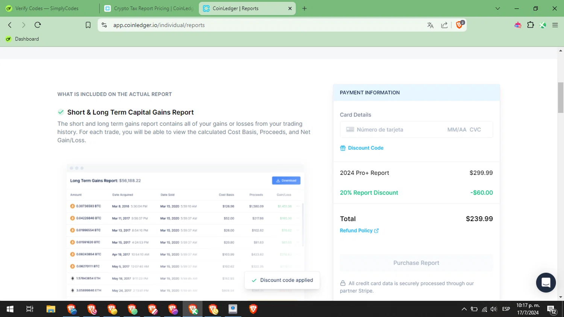Bookmark this page icon
564x317 pixels.
click(x=88, y=25)
